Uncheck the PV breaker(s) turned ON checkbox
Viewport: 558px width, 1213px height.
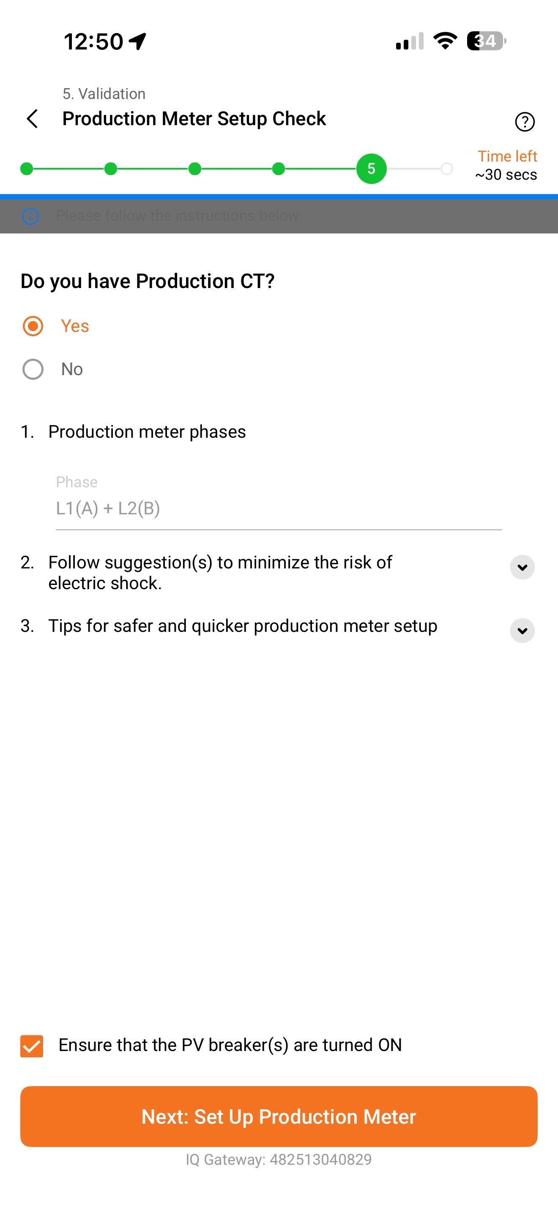click(32, 1046)
